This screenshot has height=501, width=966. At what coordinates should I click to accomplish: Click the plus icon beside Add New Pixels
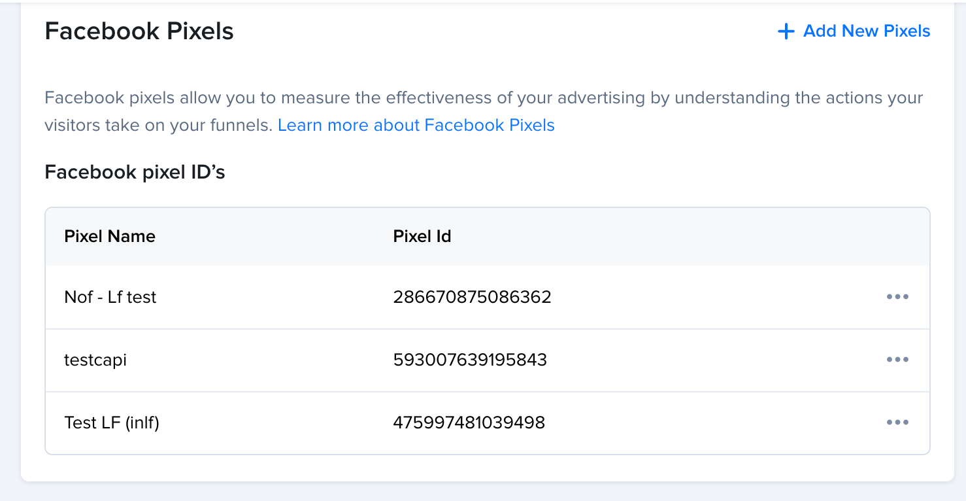point(786,31)
